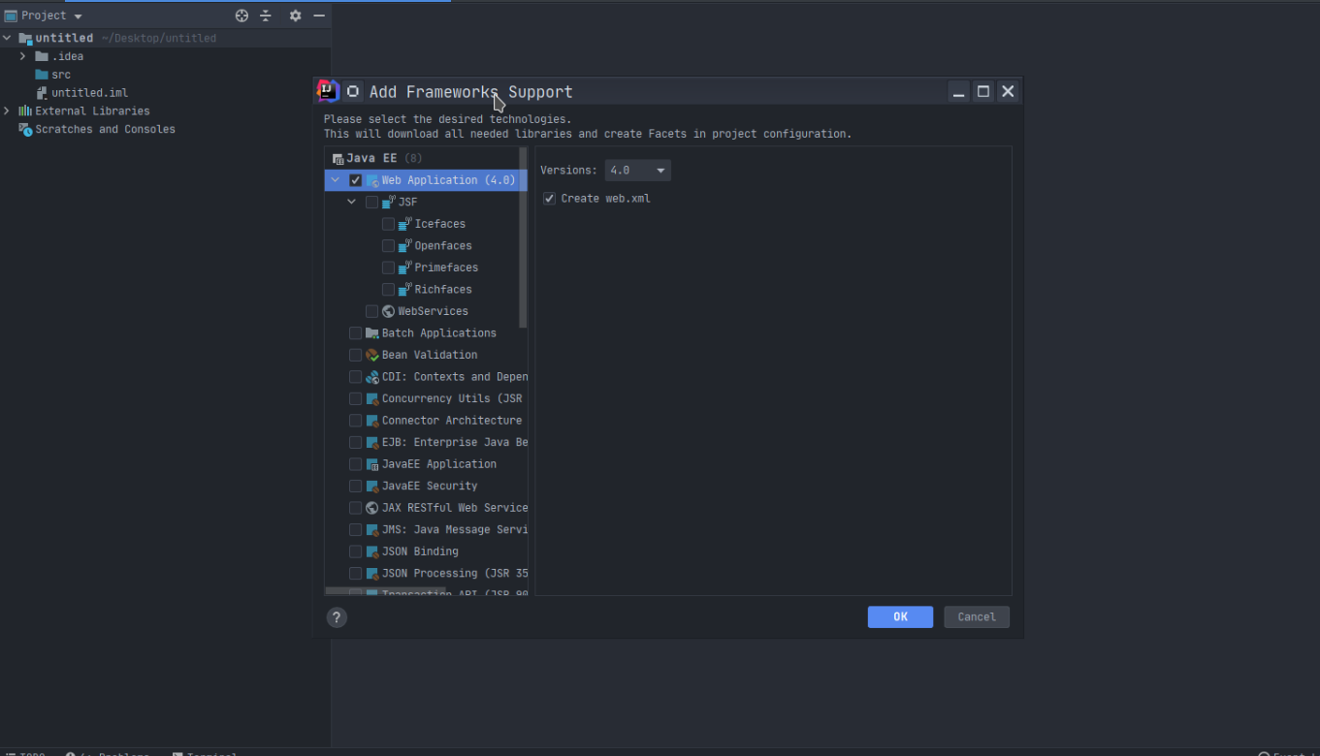Check Concurrency Utils checkbox
The image size is (1320, 756).
(x=356, y=398)
